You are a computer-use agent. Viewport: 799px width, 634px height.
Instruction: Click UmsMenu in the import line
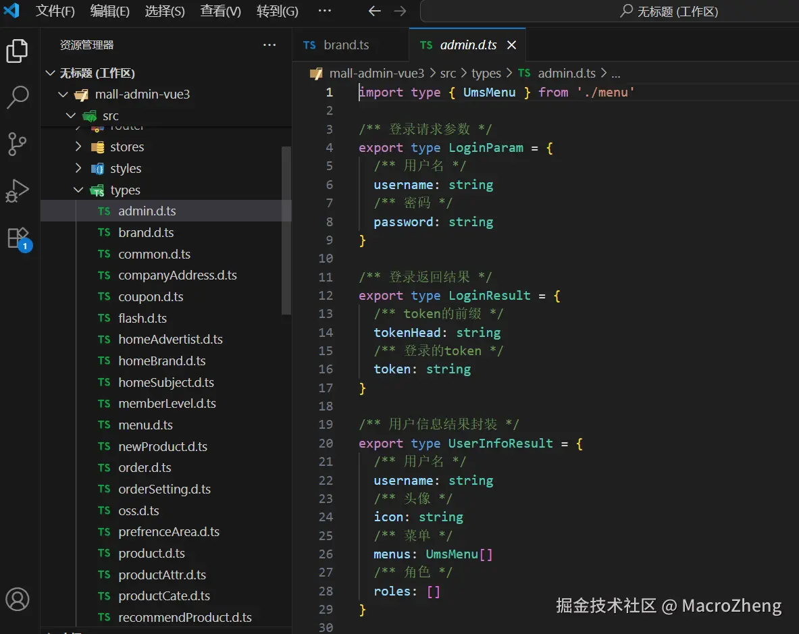click(489, 93)
